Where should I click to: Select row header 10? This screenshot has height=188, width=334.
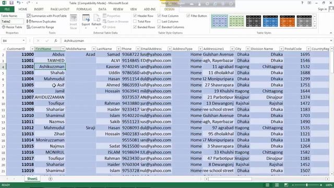tap(3, 103)
